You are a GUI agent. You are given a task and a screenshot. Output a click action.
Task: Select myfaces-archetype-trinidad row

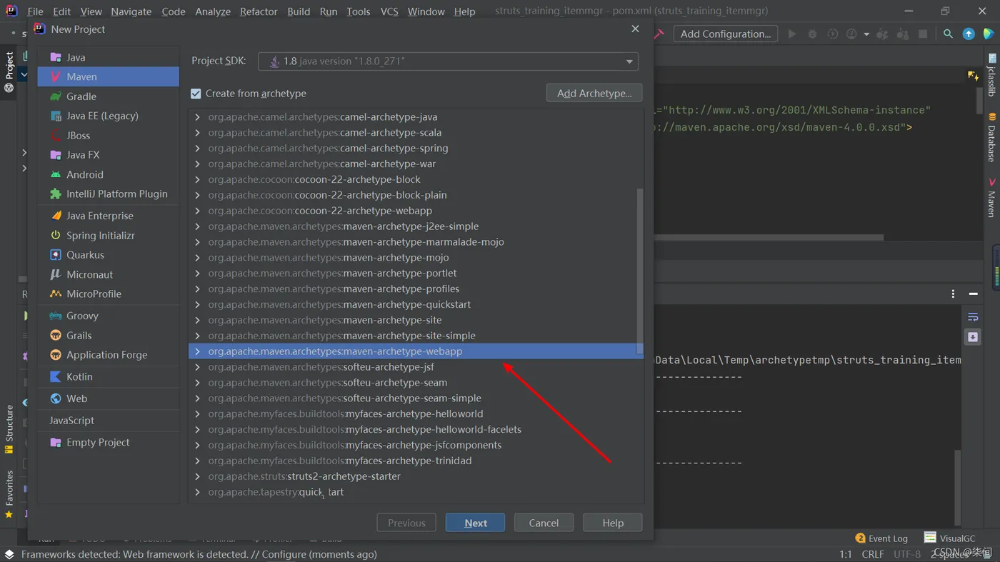416,461
